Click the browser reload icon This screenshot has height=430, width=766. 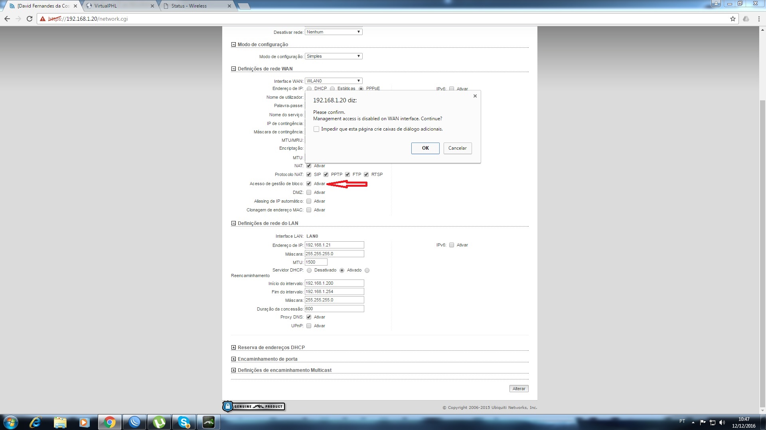[x=30, y=19]
